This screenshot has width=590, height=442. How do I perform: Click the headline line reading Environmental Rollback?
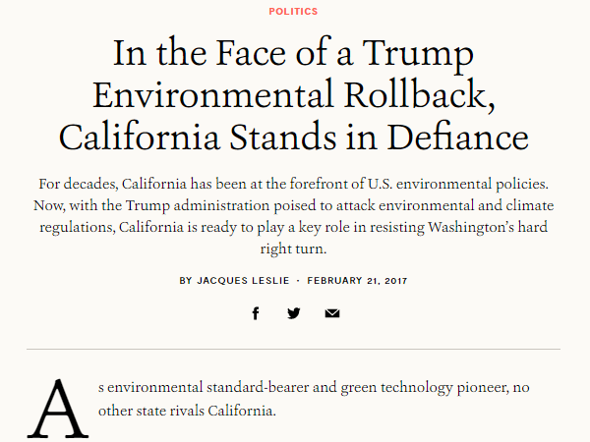(x=295, y=93)
